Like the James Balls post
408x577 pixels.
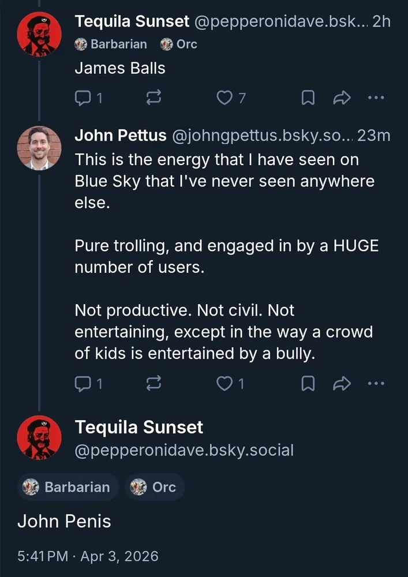(x=224, y=99)
